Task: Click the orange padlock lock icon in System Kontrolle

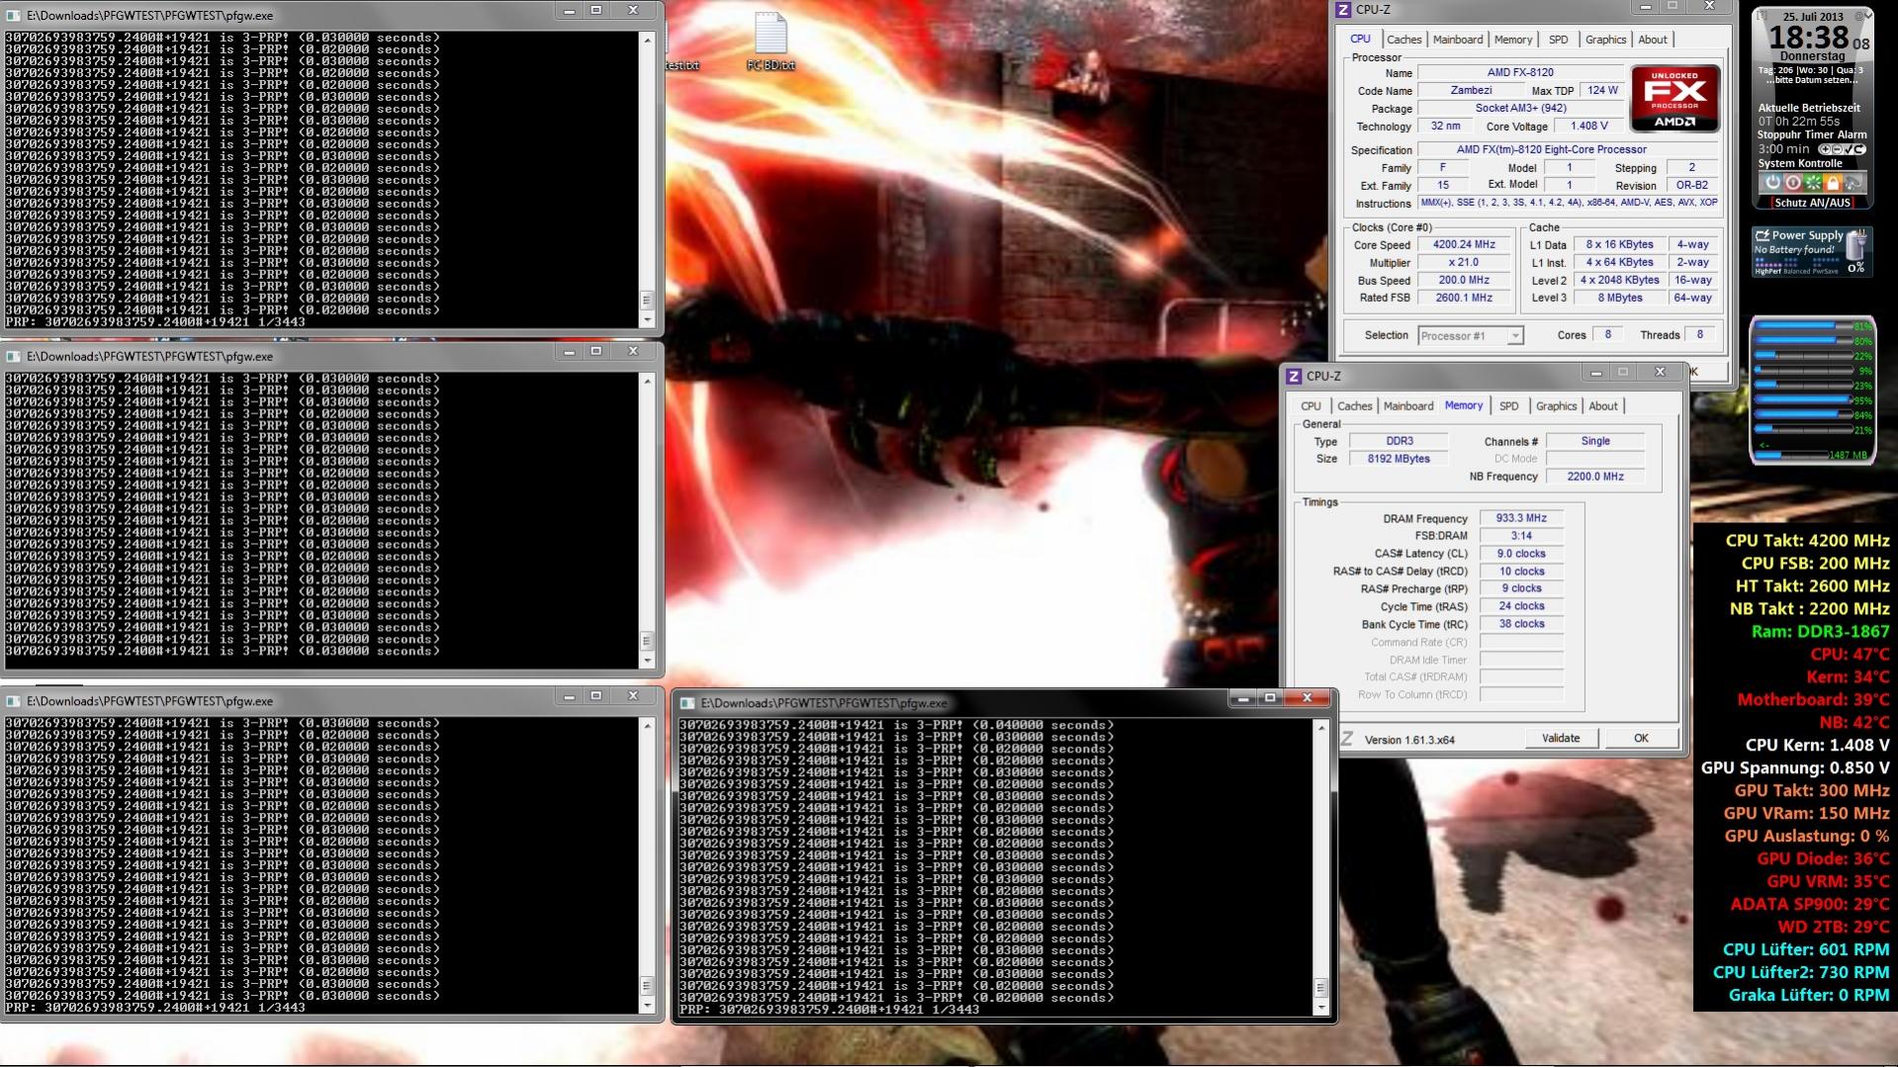Action: pyautogui.click(x=1833, y=183)
